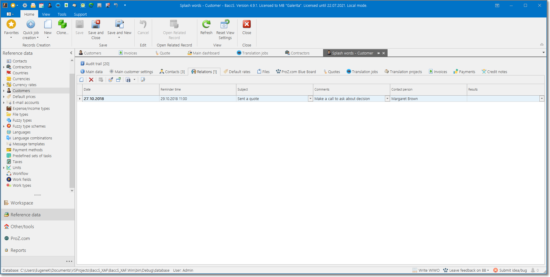Collapse the Reference data panel arrow
The width and height of the screenshot is (550, 277).
[71, 53]
